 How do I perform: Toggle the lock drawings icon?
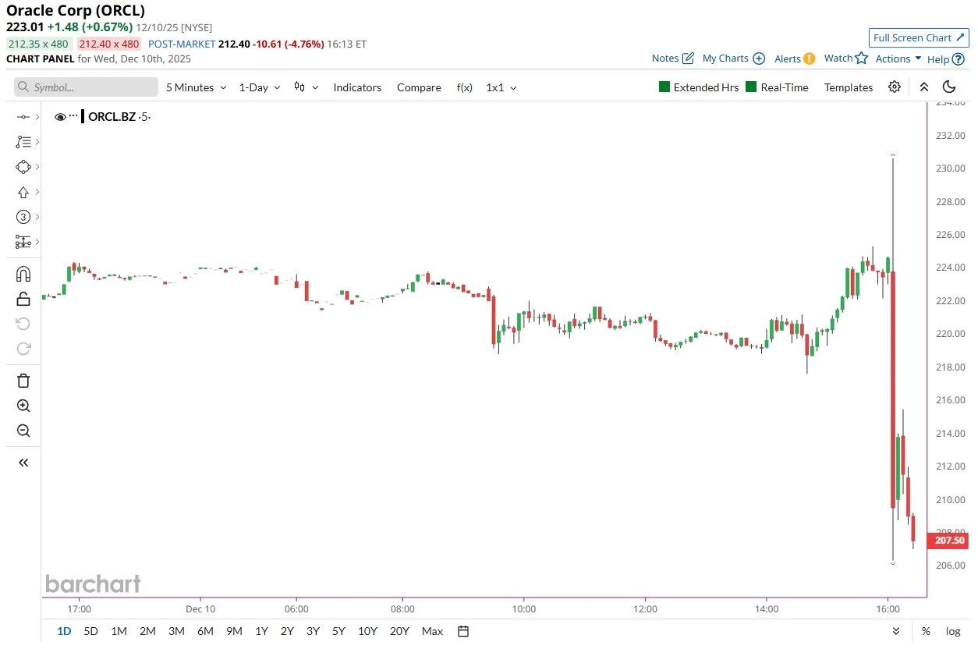coord(23,299)
